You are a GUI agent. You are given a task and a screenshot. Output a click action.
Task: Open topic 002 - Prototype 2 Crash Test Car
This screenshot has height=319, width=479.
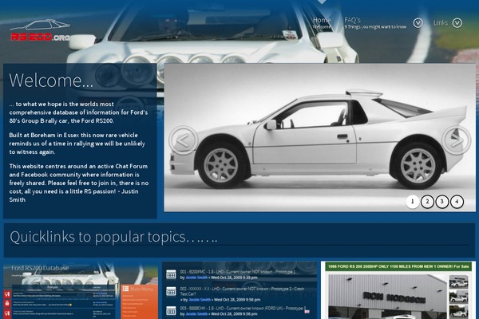coord(242,291)
